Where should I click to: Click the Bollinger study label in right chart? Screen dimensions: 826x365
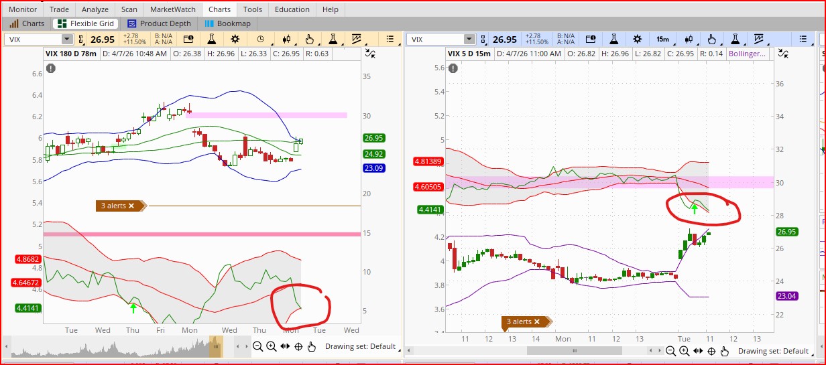tap(749, 54)
